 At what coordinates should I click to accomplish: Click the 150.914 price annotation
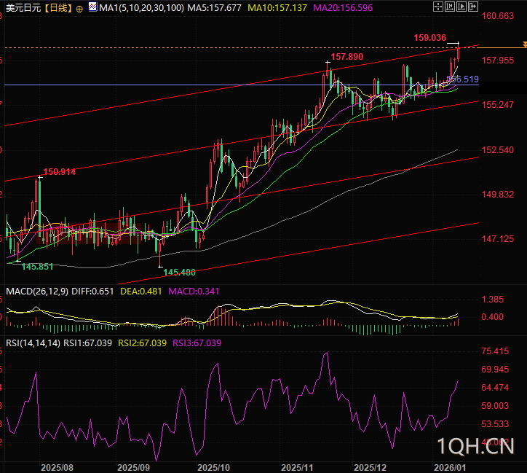pyautogui.click(x=59, y=172)
